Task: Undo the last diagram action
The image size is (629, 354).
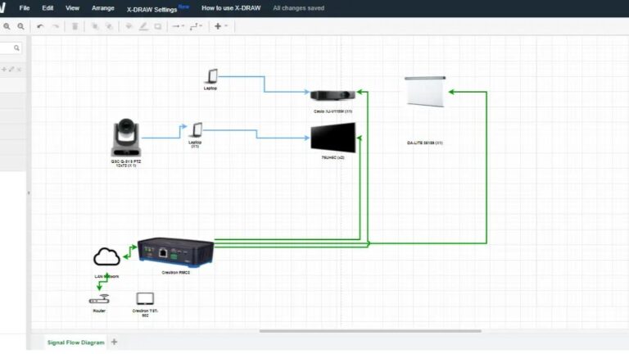Action: tap(40, 26)
